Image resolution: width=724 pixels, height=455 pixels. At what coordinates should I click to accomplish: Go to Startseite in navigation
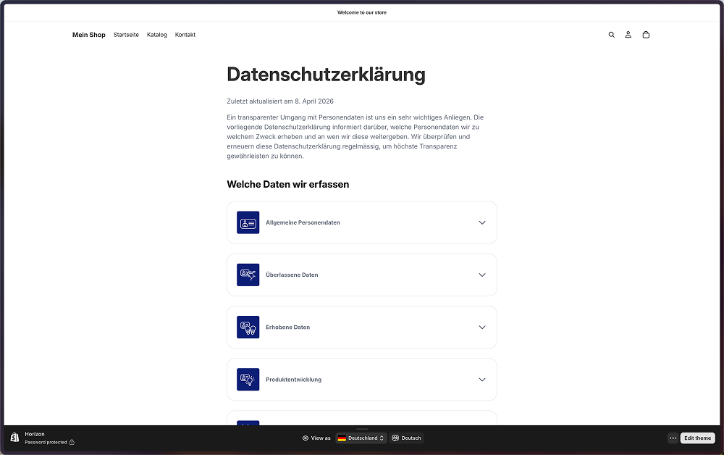click(126, 35)
